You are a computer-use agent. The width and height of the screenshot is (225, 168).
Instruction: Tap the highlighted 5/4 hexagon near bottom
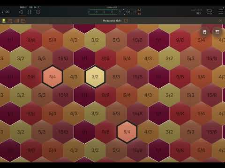[127, 132]
